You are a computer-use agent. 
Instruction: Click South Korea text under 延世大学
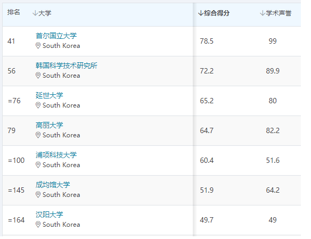pyautogui.click(x=61, y=105)
